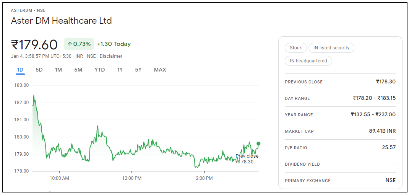Viewport: 409px width, 194px height.
Task: Click the green up-arrow 0.73% badge
Action: (x=79, y=44)
